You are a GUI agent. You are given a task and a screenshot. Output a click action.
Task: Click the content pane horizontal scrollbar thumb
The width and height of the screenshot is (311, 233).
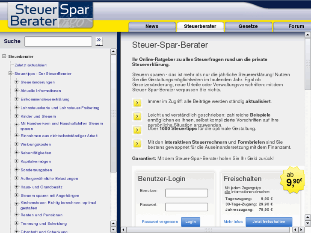coord(208,230)
